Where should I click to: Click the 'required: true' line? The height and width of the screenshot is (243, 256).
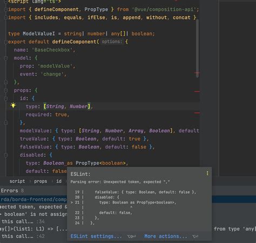(x=48, y=114)
